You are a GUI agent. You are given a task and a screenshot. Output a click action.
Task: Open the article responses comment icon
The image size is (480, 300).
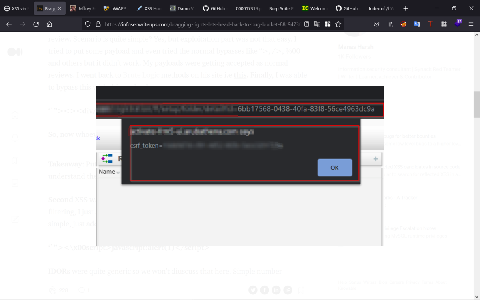coord(82,290)
